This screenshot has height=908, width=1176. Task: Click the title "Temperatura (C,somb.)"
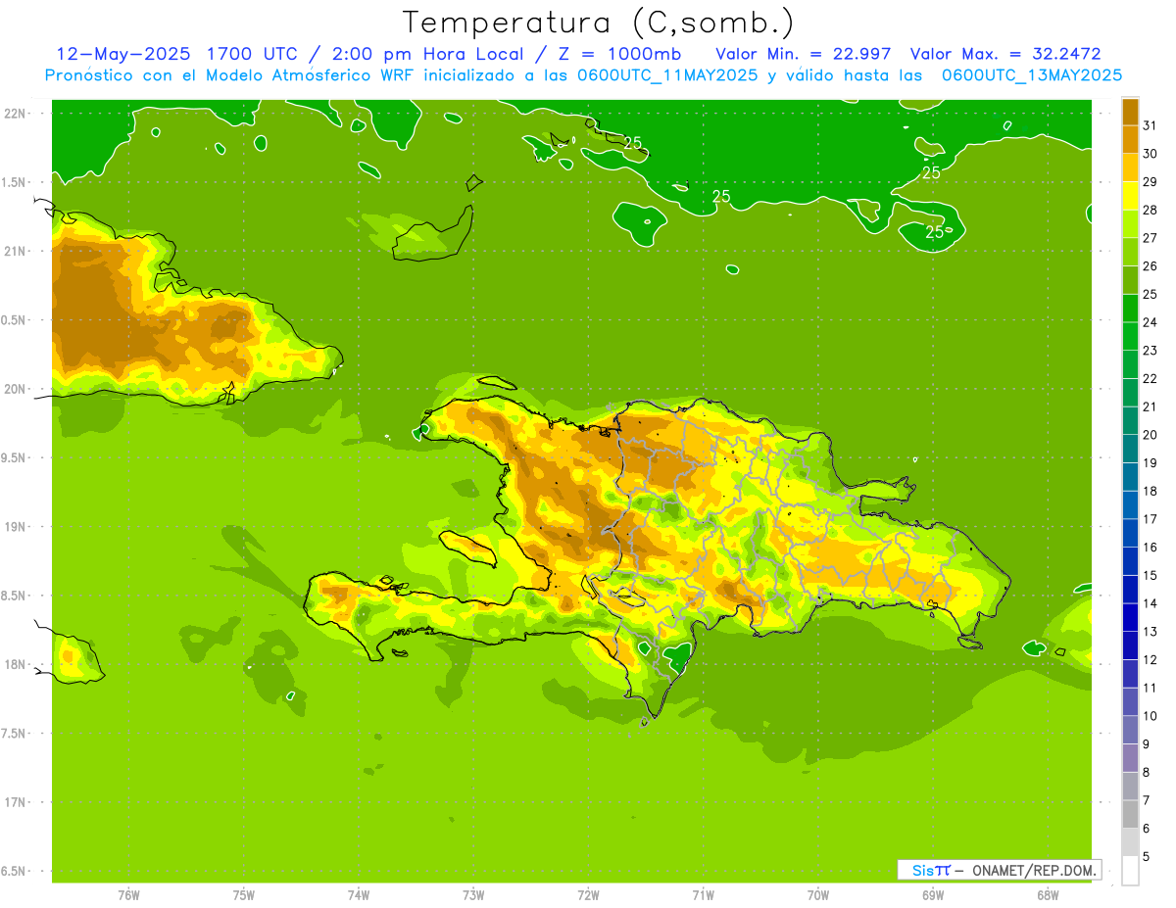[599, 24]
